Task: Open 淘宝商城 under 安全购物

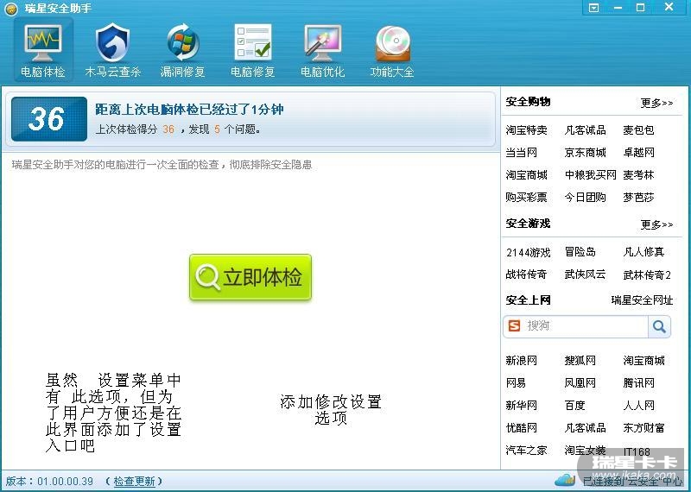Action: coord(527,175)
